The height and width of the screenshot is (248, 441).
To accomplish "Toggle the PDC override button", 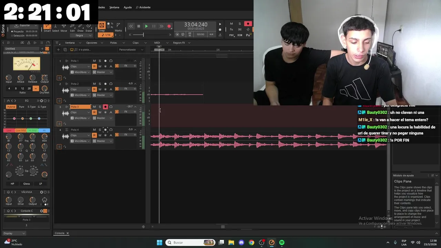I will tap(232, 35).
